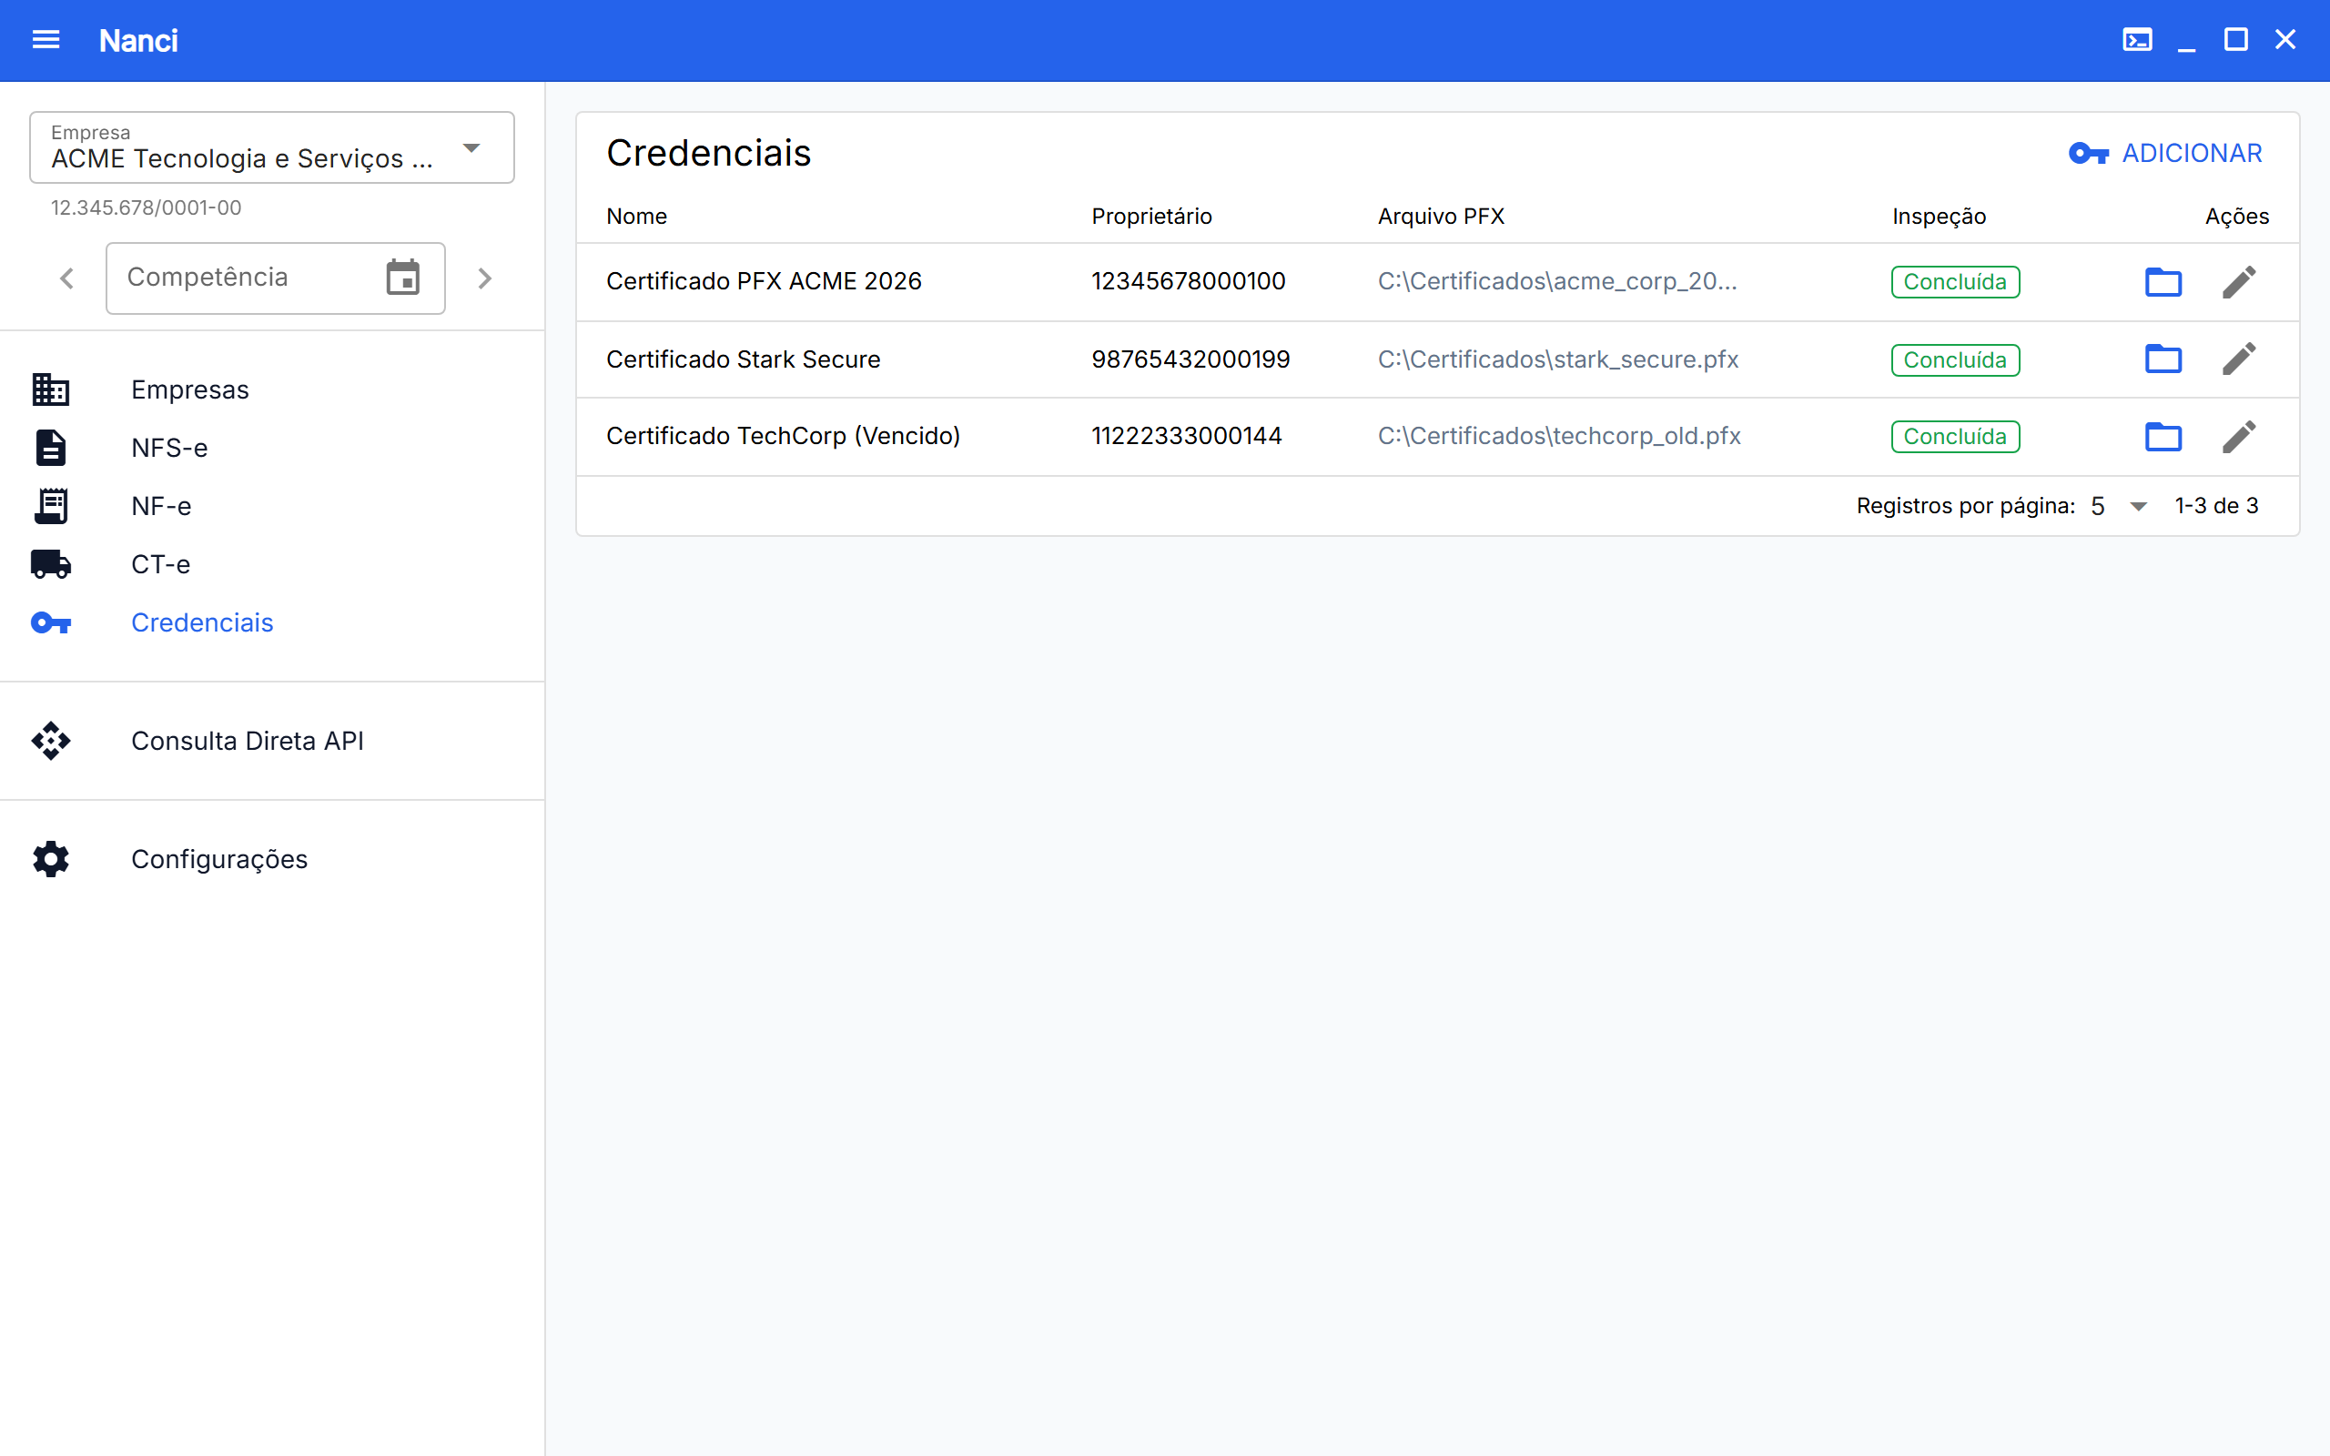This screenshot has width=2330, height=1456.
Task: Click the ADICIONAR button
Action: tap(2165, 153)
